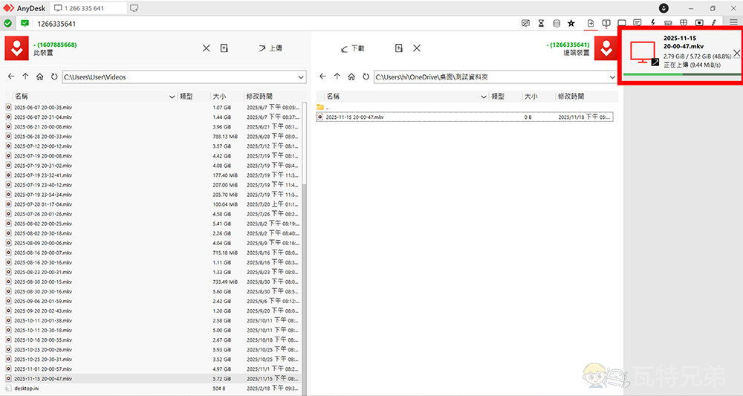Screen dimensions: 743x396
Task: Create new folder in local panel
Action: coord(224,48)
